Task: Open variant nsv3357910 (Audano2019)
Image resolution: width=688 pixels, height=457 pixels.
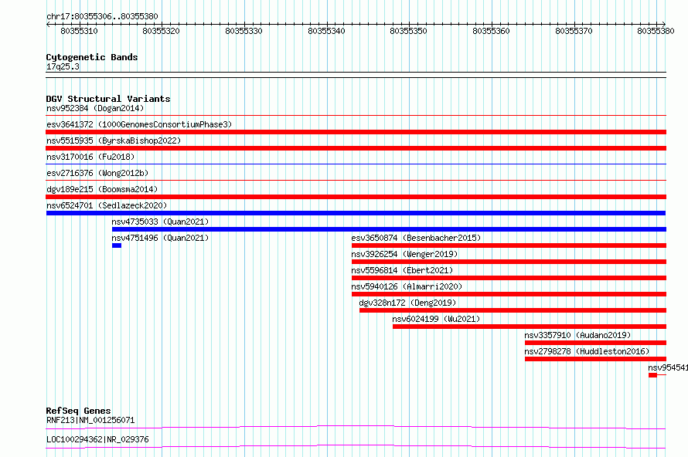Action: click(x=578, y=335)
